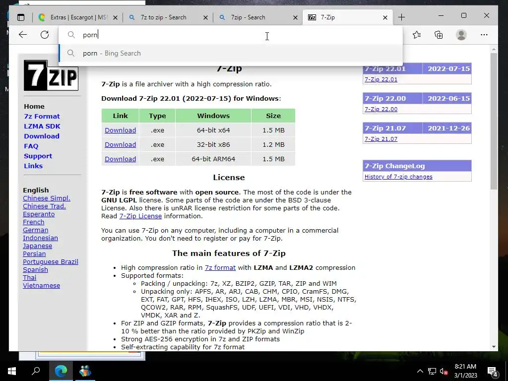Switch language to Portuguese Brazil
The height and width of the screenshot is (381, 508).
(x=51, y=262)
